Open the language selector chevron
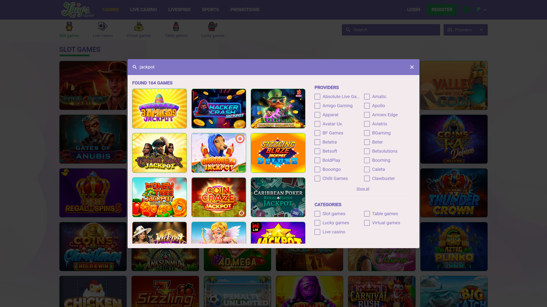Viewport: 547px width, 307px height. [x=485, y=9]
